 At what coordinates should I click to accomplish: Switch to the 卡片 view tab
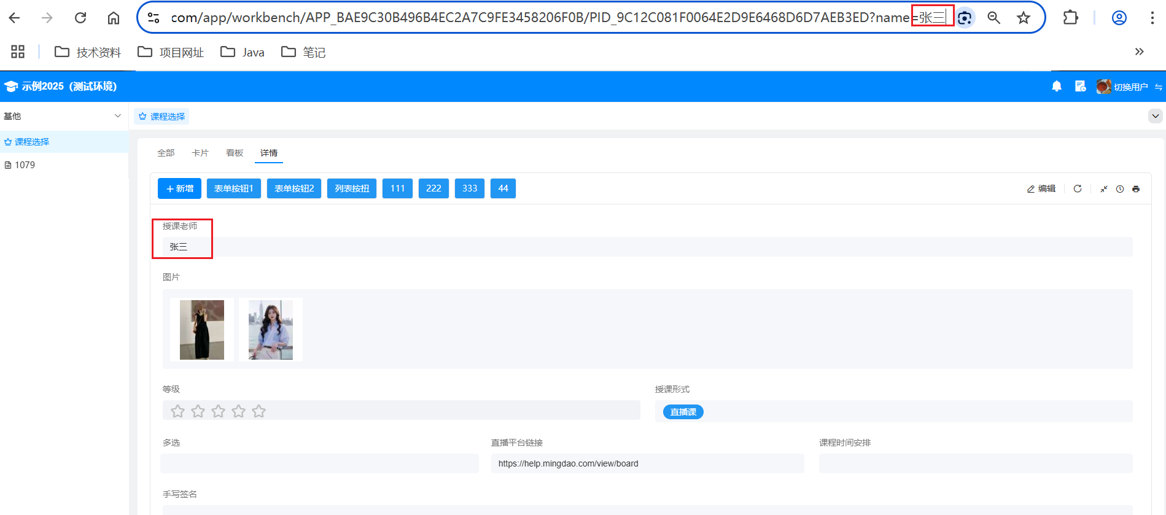[x=200, y=153]
